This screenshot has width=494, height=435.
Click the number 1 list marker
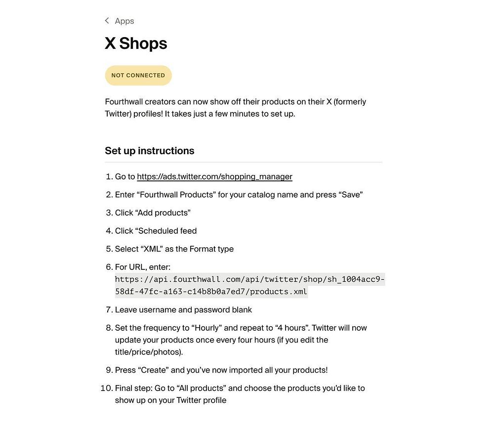pos(109,176)
